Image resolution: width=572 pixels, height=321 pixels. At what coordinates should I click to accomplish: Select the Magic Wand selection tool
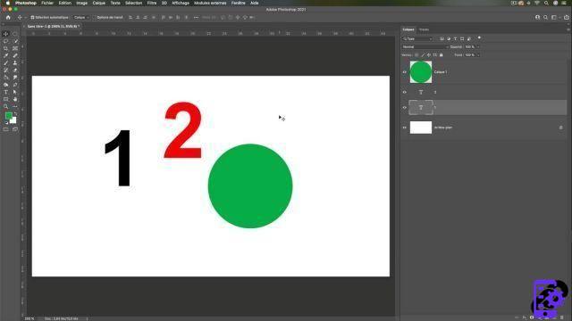15,41
